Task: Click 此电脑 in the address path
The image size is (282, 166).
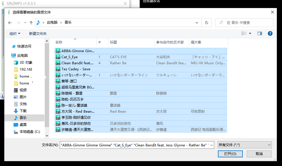Action: coord(52,22)
